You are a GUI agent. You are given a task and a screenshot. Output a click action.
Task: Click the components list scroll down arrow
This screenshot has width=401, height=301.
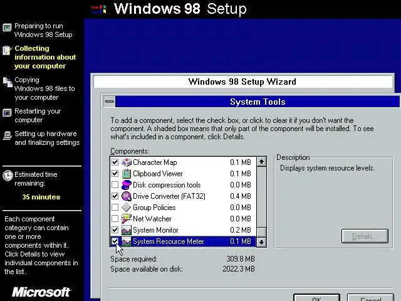(x=261, y=242)
